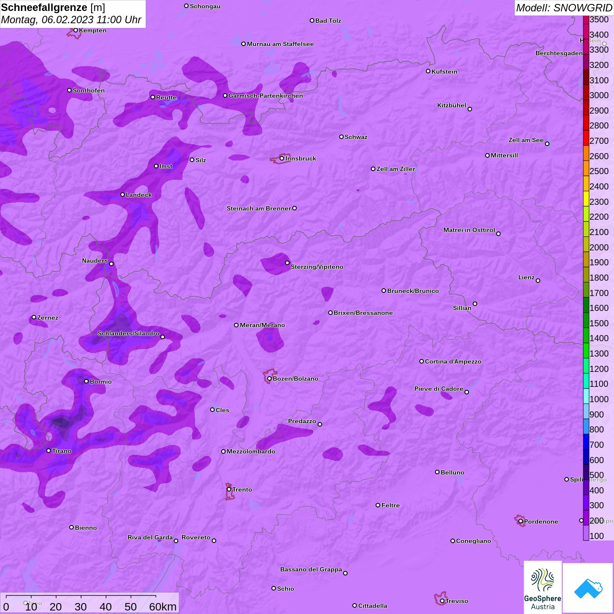Select the 2300 m yellow legend color
Viewport: 614px width, 614px height.
pyautogui.click(x=586, y=198)
